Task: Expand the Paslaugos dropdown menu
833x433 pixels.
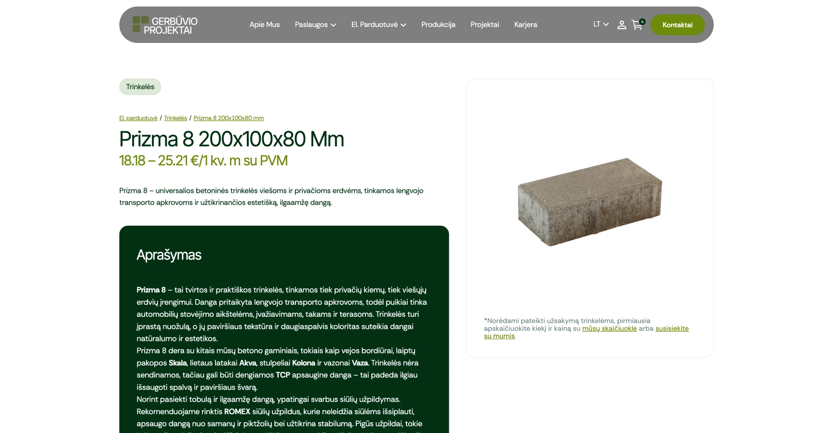Action: click(x=315, y=25)
